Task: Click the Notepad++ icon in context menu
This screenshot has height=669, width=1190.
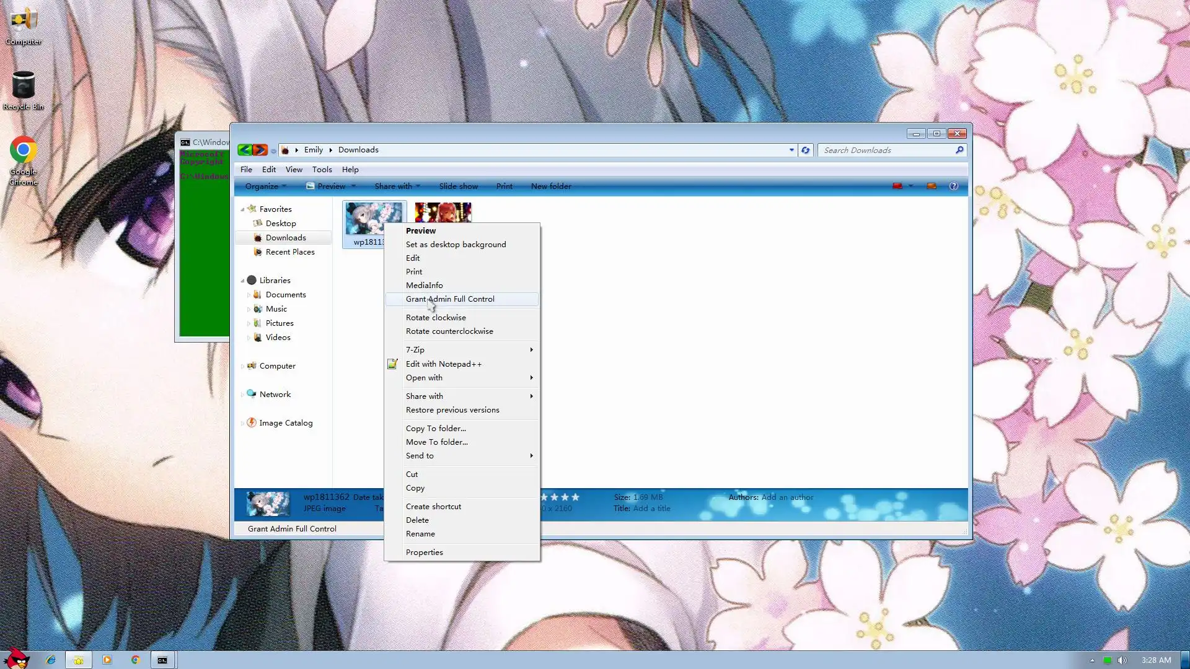Action: 392,364
